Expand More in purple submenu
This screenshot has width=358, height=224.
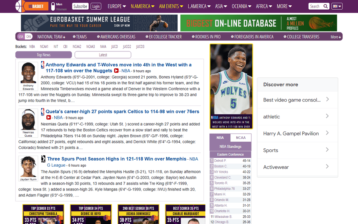click(335, 37)
